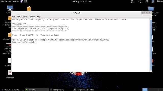This screenshot has height=91, width=163.
Task: Switch to Download heartbleed taskbar window
Action: (13, 90)
